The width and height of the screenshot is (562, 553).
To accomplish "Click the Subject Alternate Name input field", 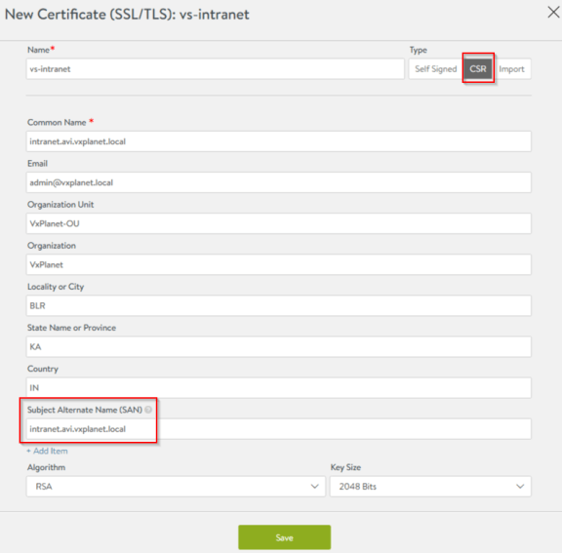I will pyautogui.click(x=278, y=429).
